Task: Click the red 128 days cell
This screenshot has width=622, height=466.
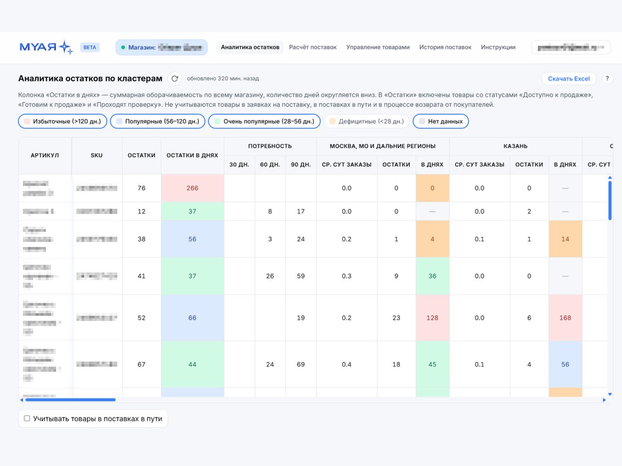Action: (432, 318)
